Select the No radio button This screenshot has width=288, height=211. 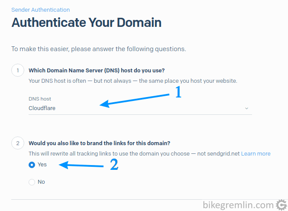point(32,182)
